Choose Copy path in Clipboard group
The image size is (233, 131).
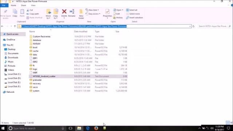point(33,14)
